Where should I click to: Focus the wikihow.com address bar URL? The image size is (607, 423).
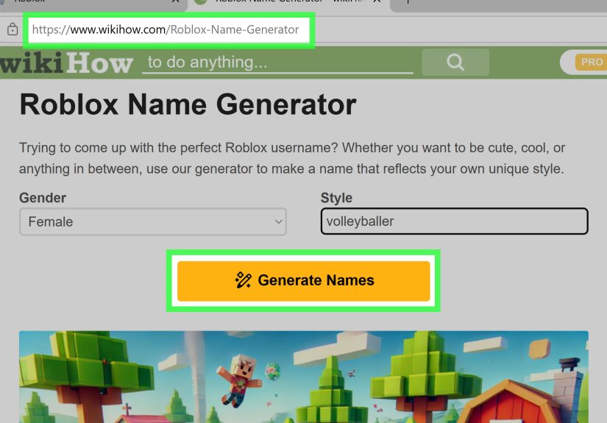[166, 29]
